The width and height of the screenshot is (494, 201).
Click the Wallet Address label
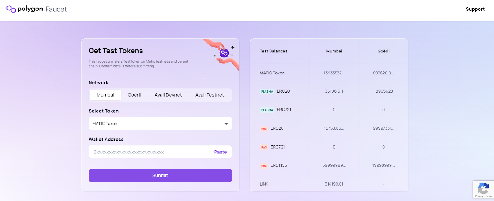click(x=106, y=140)
